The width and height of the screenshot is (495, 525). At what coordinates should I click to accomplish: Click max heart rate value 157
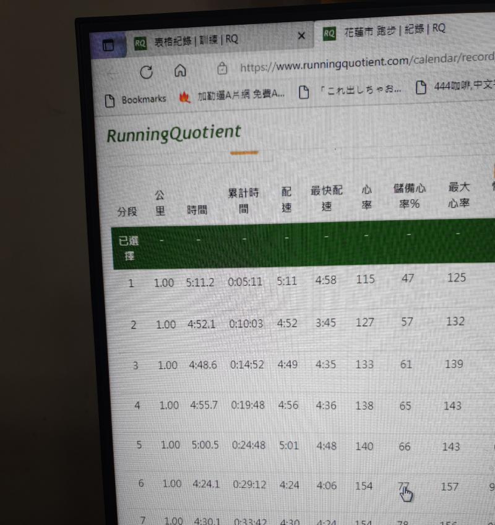click(x=449, y=487)
